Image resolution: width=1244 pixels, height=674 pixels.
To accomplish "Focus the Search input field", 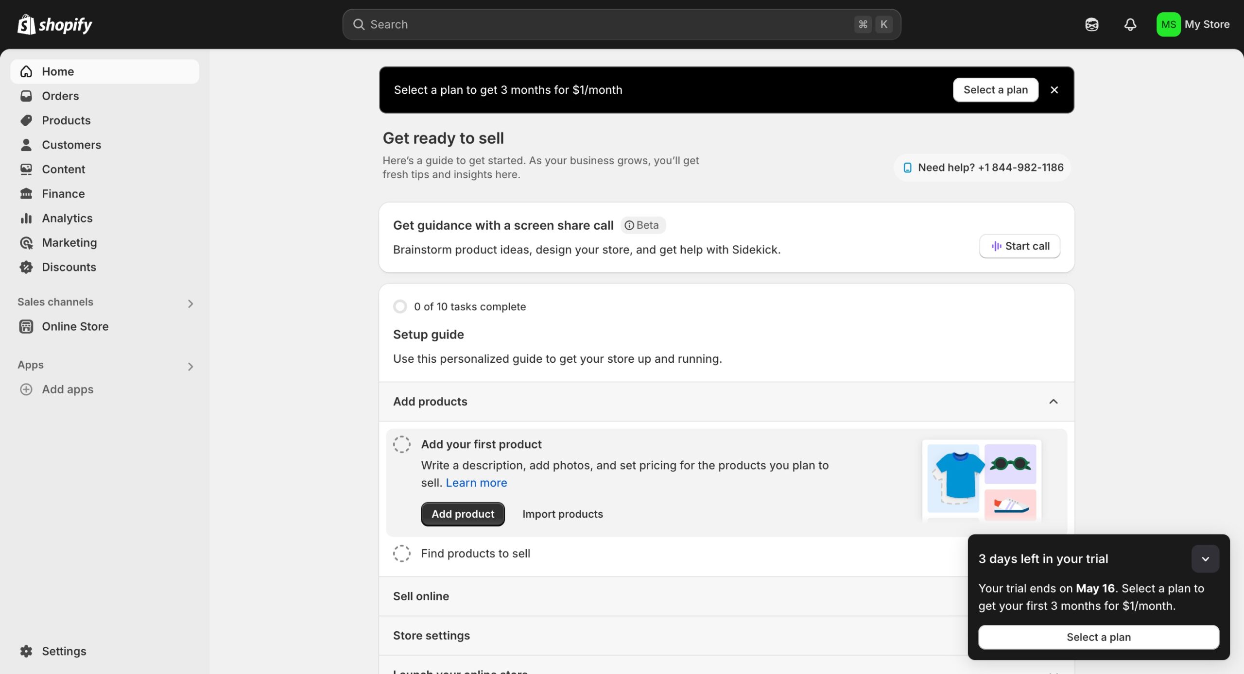I will click(607, 24).
